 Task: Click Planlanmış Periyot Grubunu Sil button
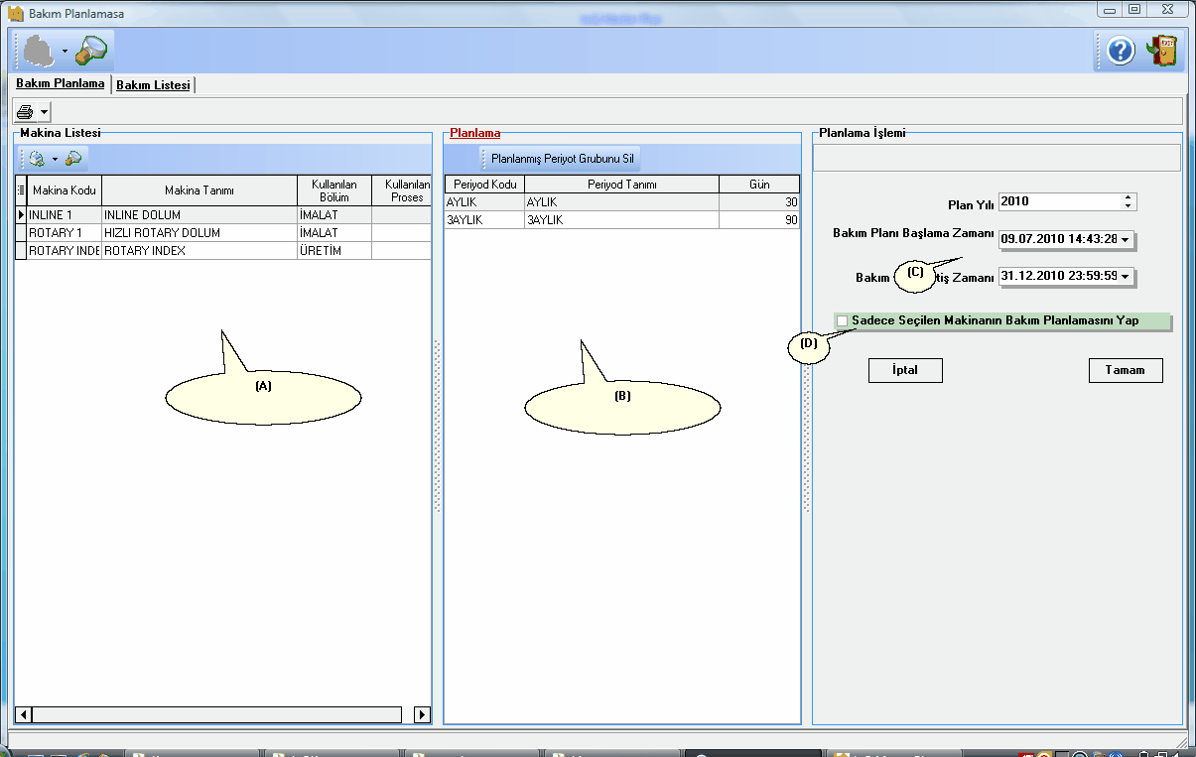tap(562, 159)
